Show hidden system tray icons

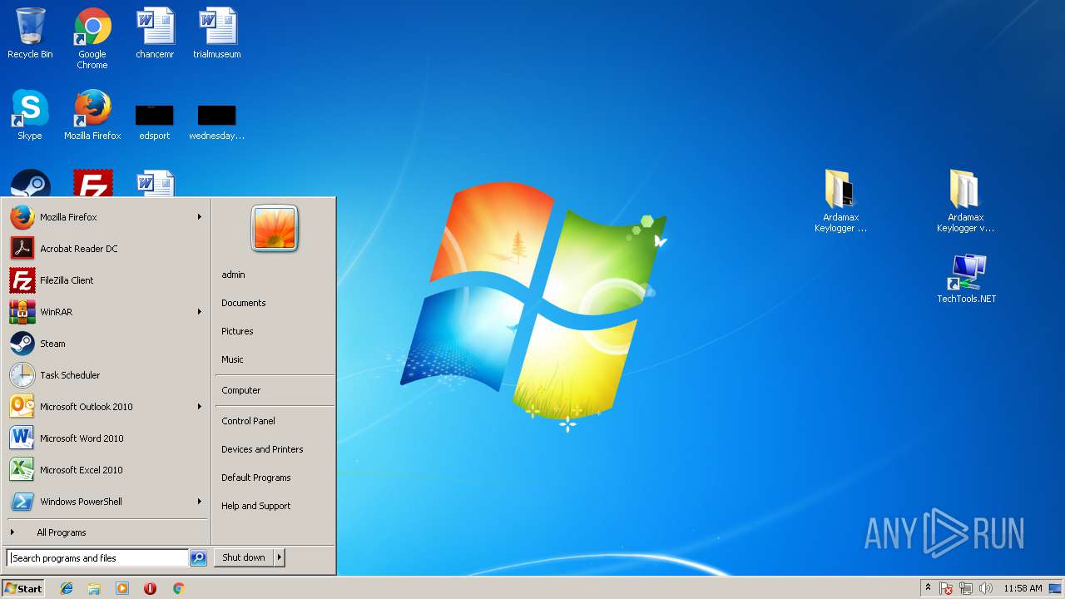click(928, 588)
